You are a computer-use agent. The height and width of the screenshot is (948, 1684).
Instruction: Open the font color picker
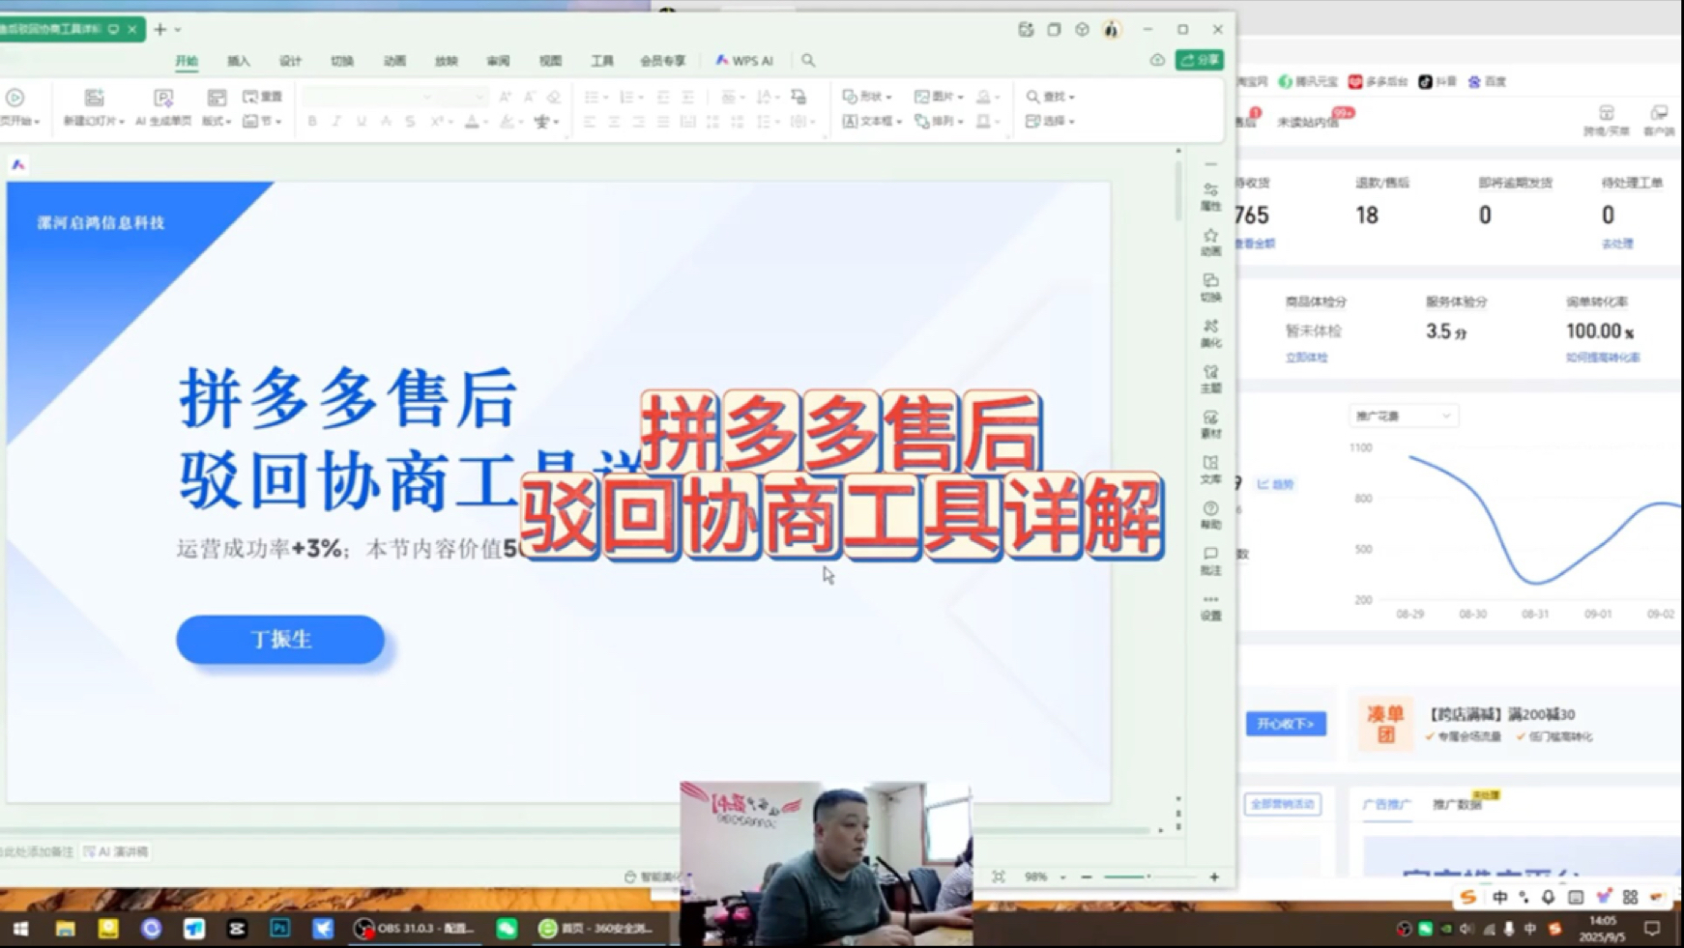coord(473,122)
